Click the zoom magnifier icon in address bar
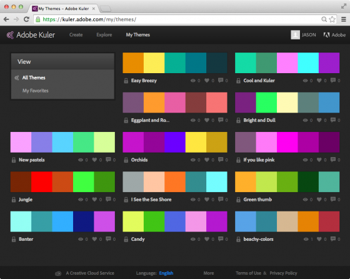Image resolution: width=350 pixels, height=279 pixels. (324, 19)
